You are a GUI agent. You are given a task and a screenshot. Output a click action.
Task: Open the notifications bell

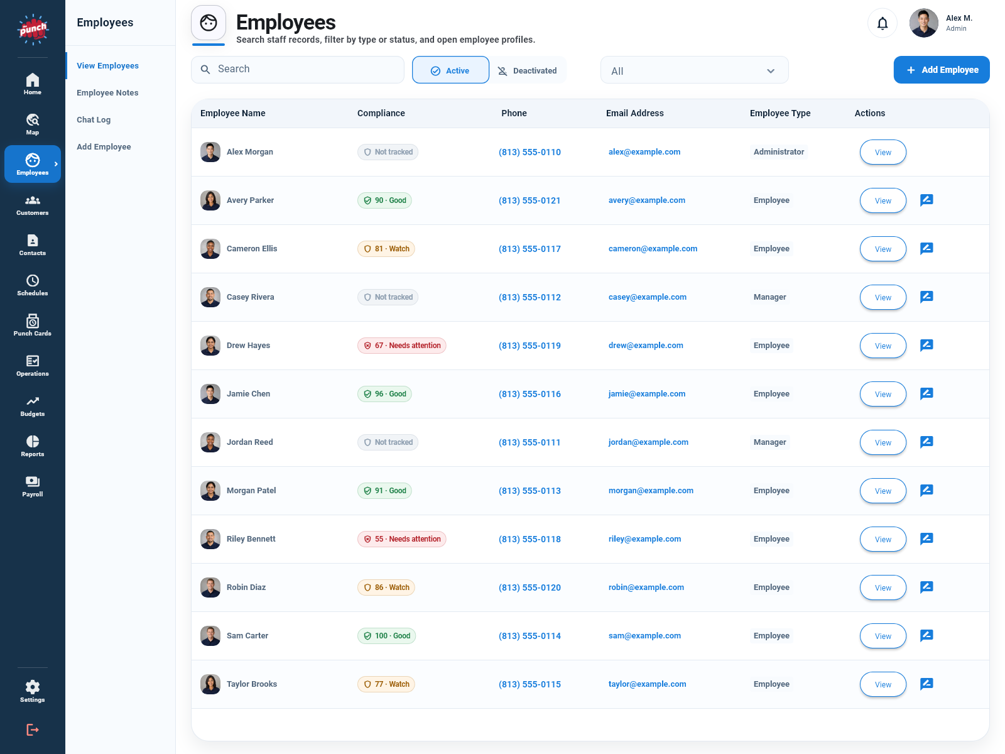(883, 23)
